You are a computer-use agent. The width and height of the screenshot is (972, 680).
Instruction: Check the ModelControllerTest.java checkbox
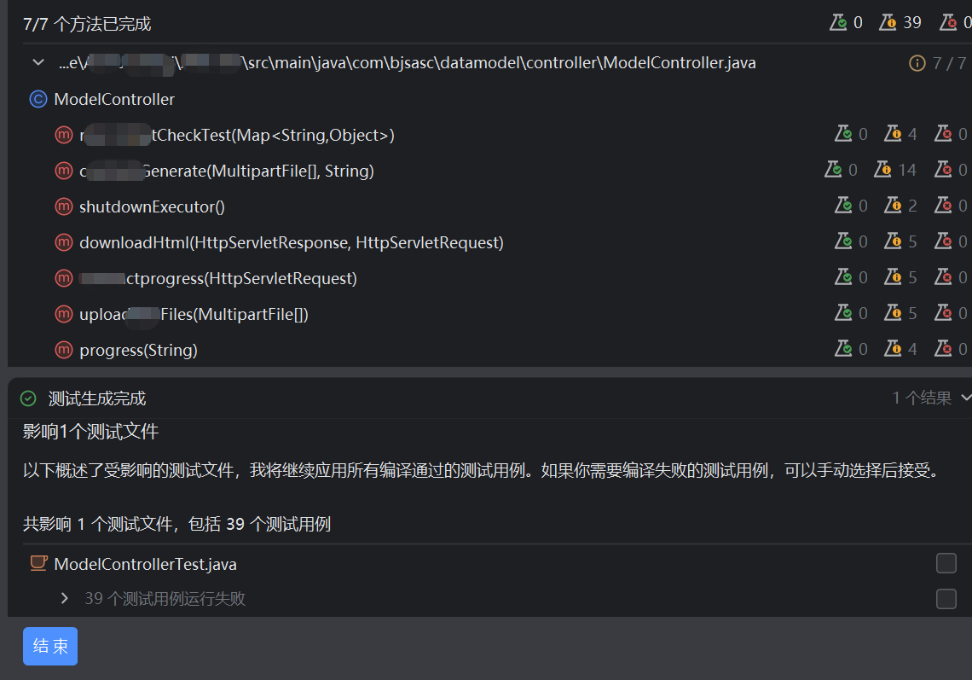[946, 563]
